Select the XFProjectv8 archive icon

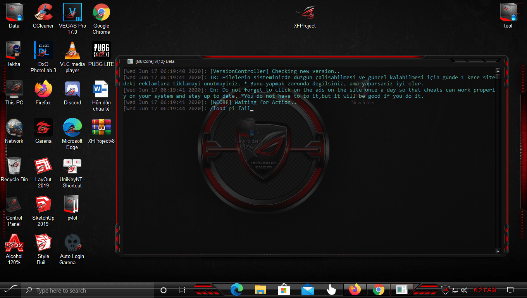point(101,132)
